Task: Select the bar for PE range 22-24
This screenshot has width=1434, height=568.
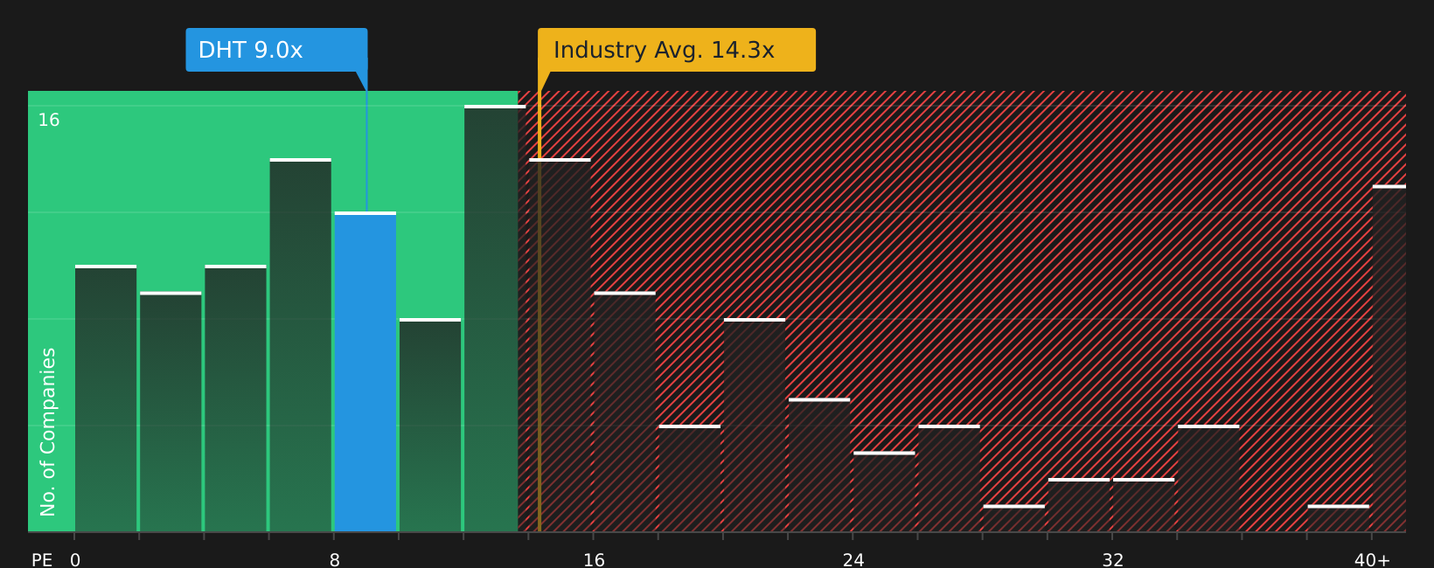Action: coord(819,465)
